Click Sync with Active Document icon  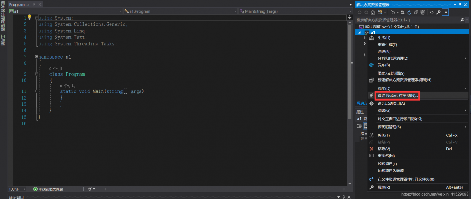pyautogui.click(x=403, y=12)
